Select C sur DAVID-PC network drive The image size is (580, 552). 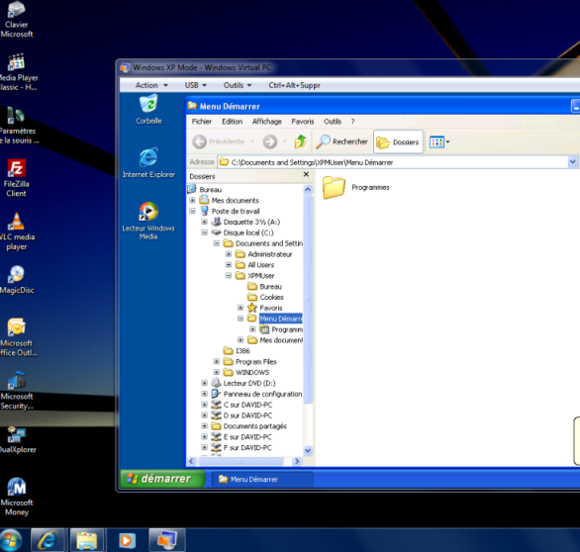point(242,405)
